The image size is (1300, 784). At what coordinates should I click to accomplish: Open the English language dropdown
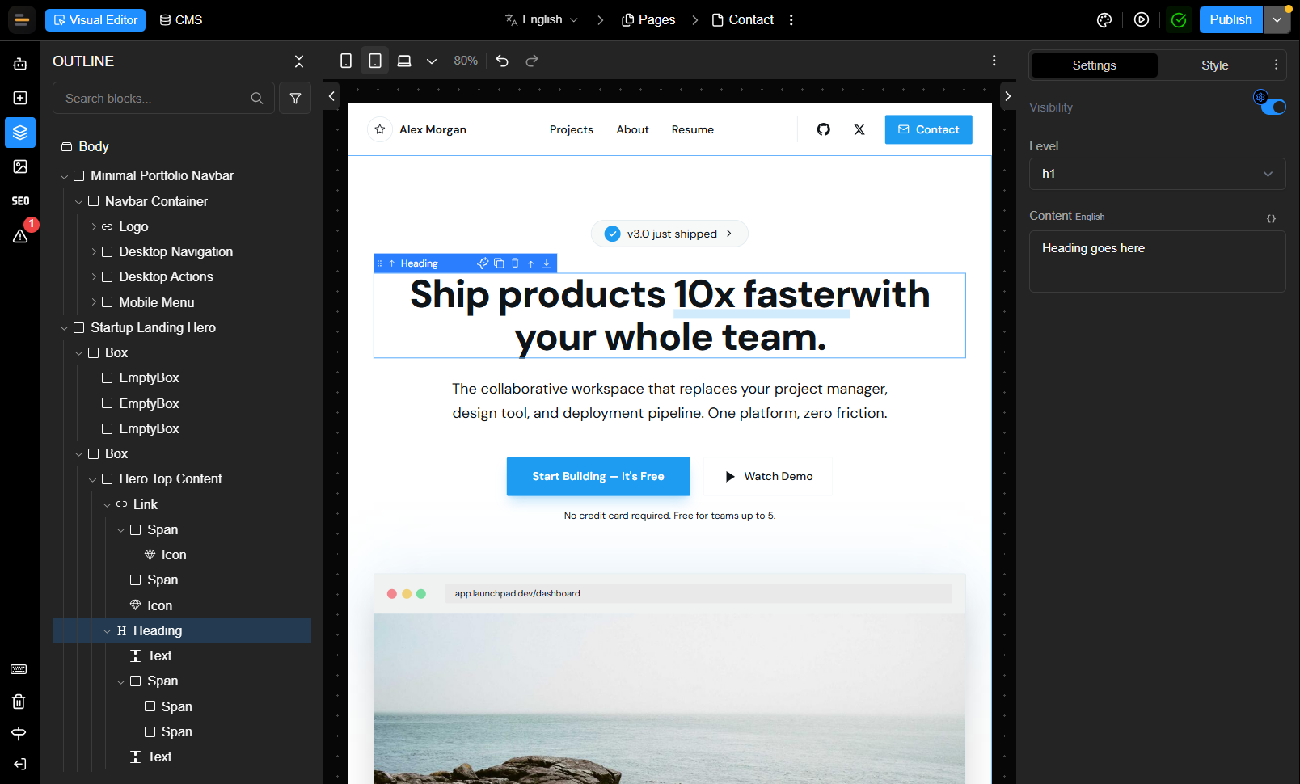[542, 19]
